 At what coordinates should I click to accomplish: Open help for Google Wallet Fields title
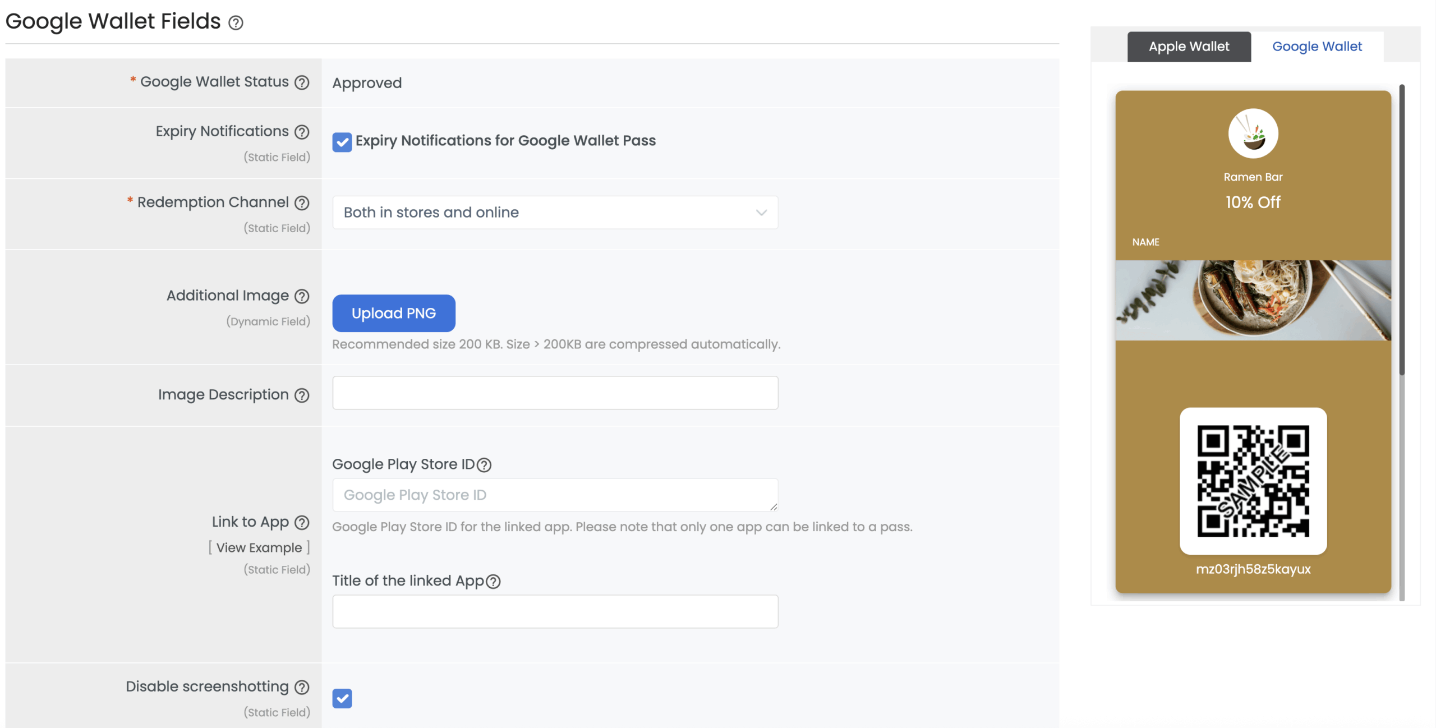[x=236, y=23]
